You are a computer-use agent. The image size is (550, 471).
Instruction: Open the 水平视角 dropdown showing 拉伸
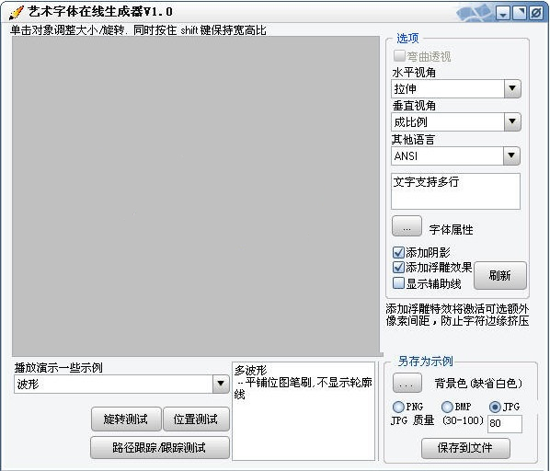point(456,88)
